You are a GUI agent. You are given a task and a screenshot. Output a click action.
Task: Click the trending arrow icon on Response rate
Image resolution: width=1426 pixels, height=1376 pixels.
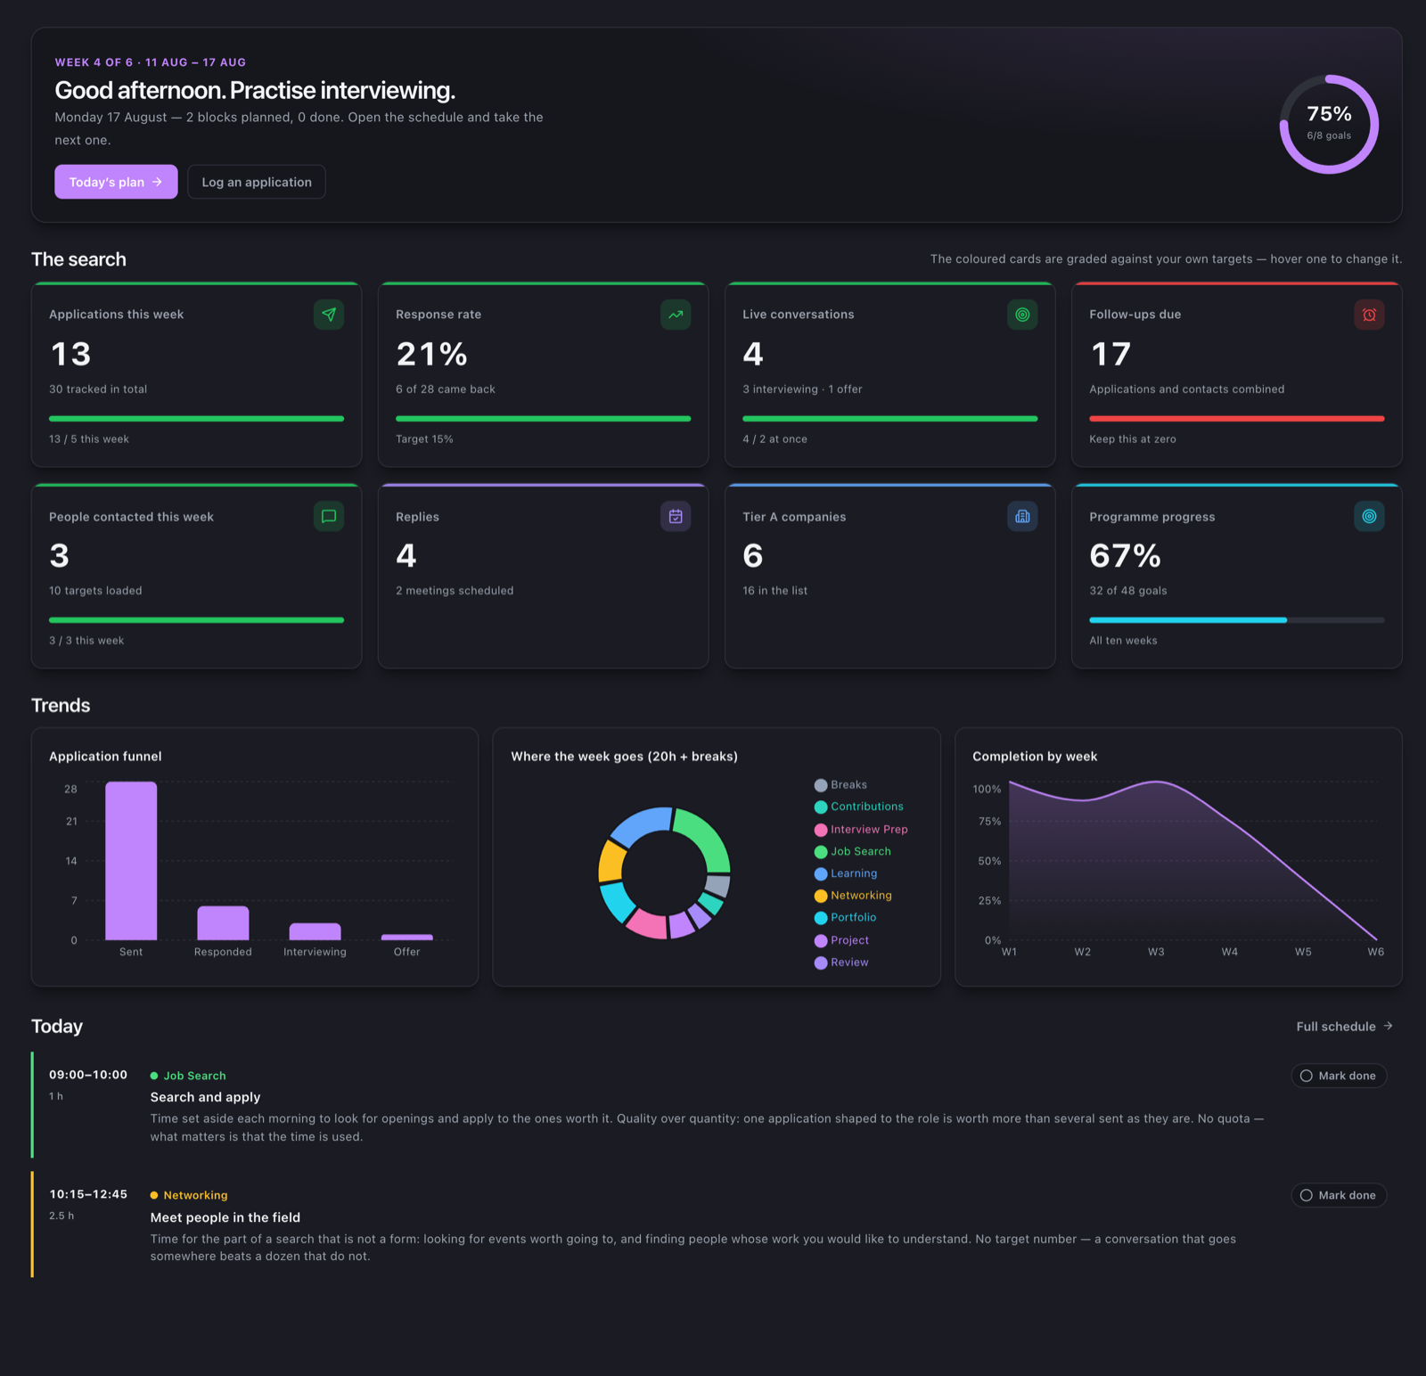676,315
